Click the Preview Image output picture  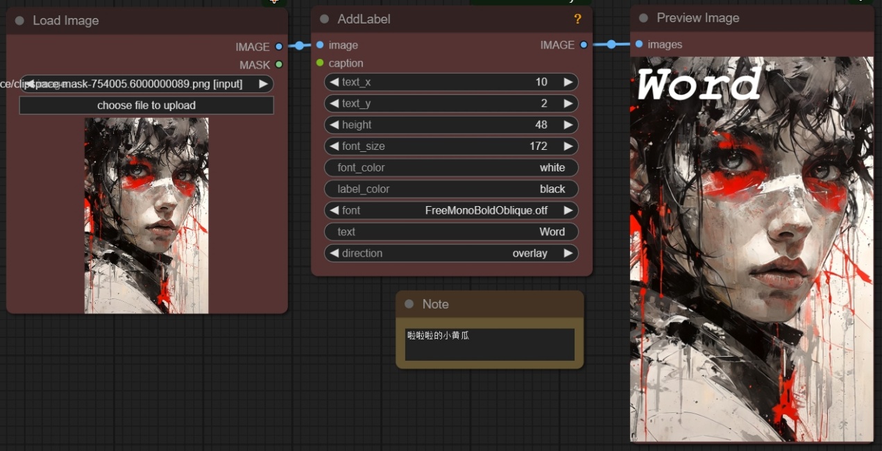[752, 250]
